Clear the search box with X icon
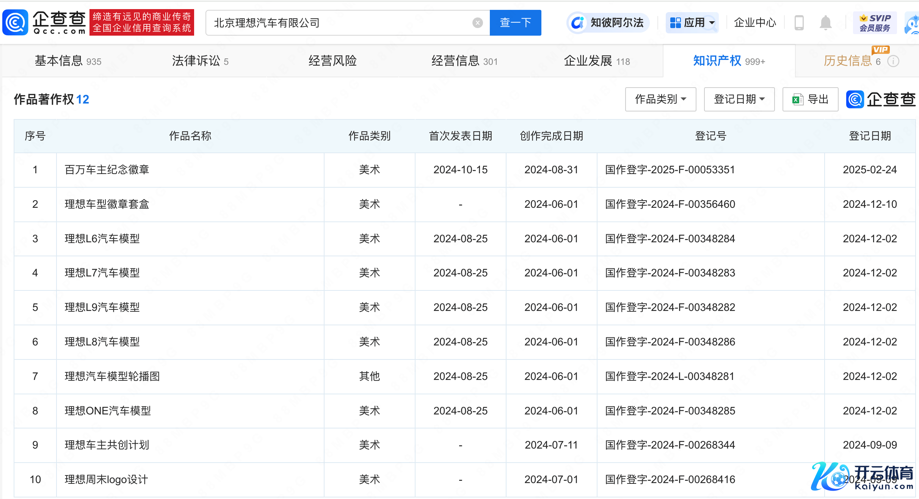This screenshot has width=919, height=499. click(x=477, y=23)
